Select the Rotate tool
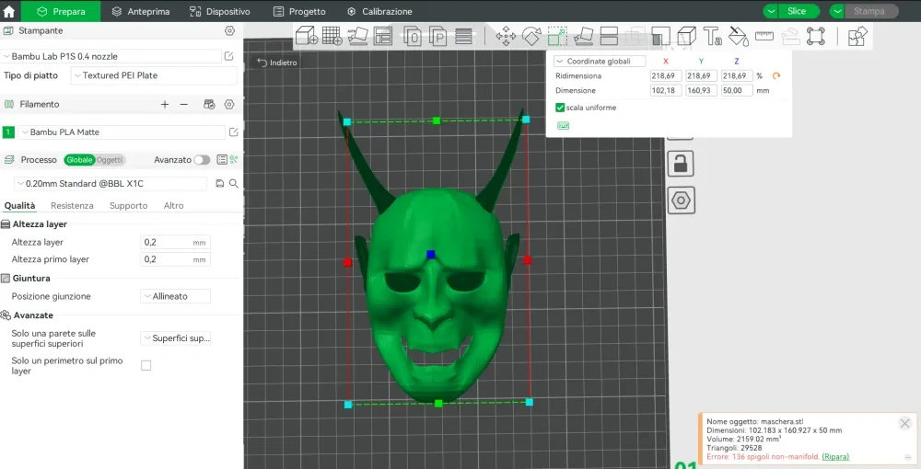Viewport: 921px width, 469px height. 531,37
